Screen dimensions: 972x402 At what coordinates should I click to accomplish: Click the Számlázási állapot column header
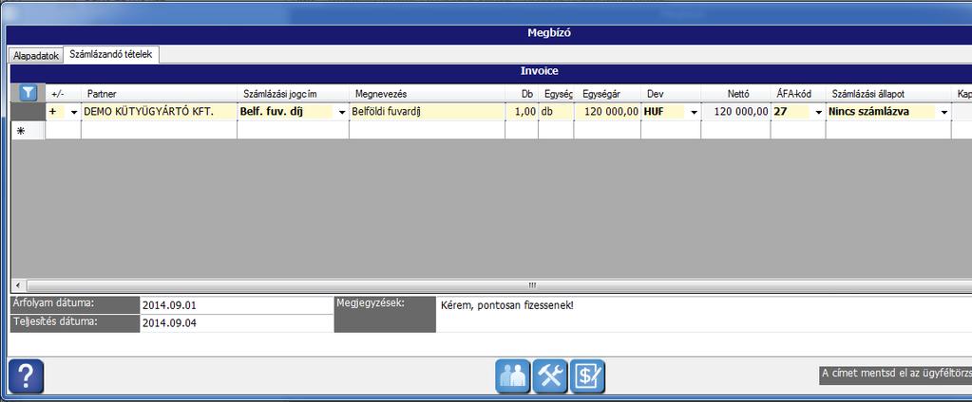(x=887, y=94)
